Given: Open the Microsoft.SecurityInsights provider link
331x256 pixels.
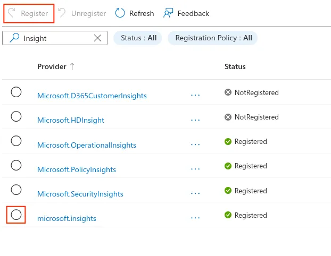Looking at the screenshot, I should point(80,194).
